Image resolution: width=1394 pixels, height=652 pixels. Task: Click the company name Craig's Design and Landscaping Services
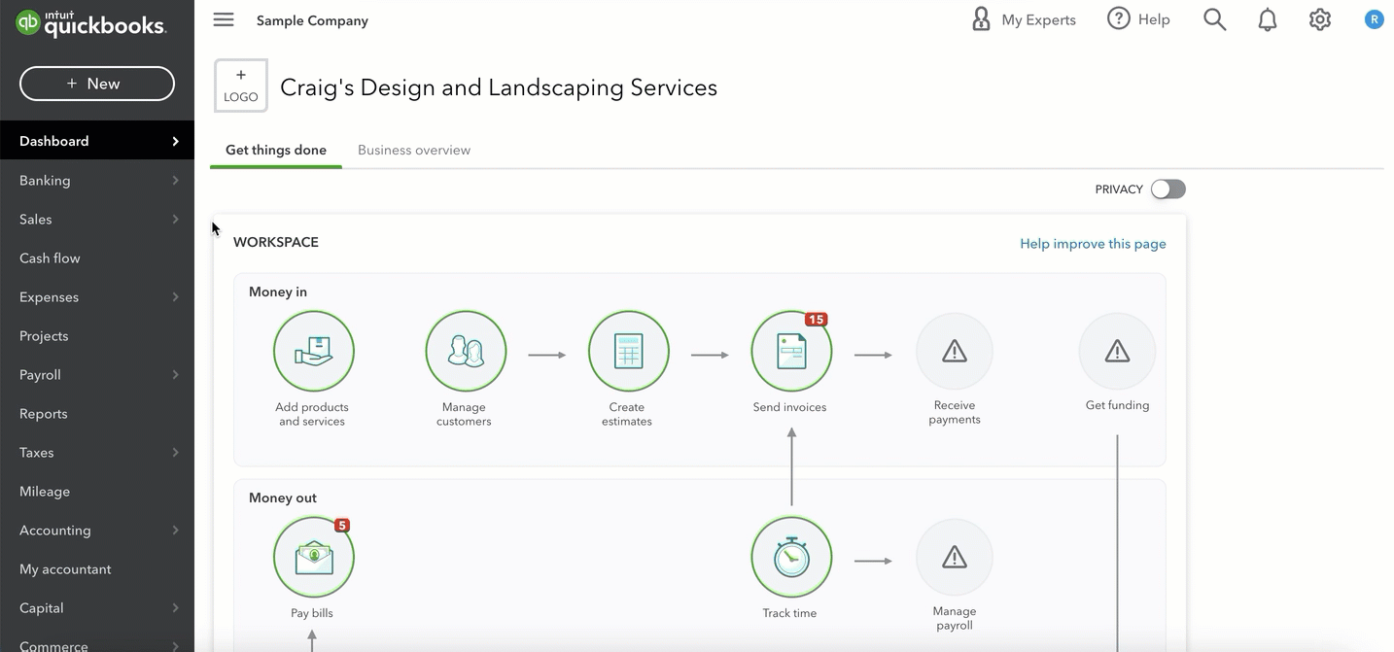499,87
